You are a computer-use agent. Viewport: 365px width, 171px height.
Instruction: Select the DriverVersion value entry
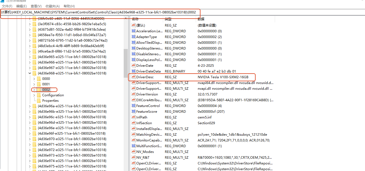(147, 94)
